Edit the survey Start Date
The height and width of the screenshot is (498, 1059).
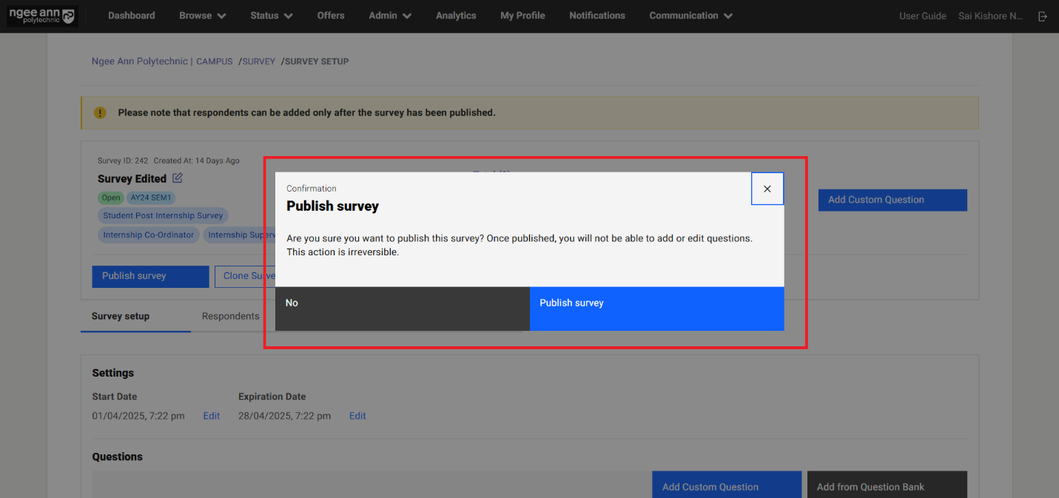coord(212,416)
